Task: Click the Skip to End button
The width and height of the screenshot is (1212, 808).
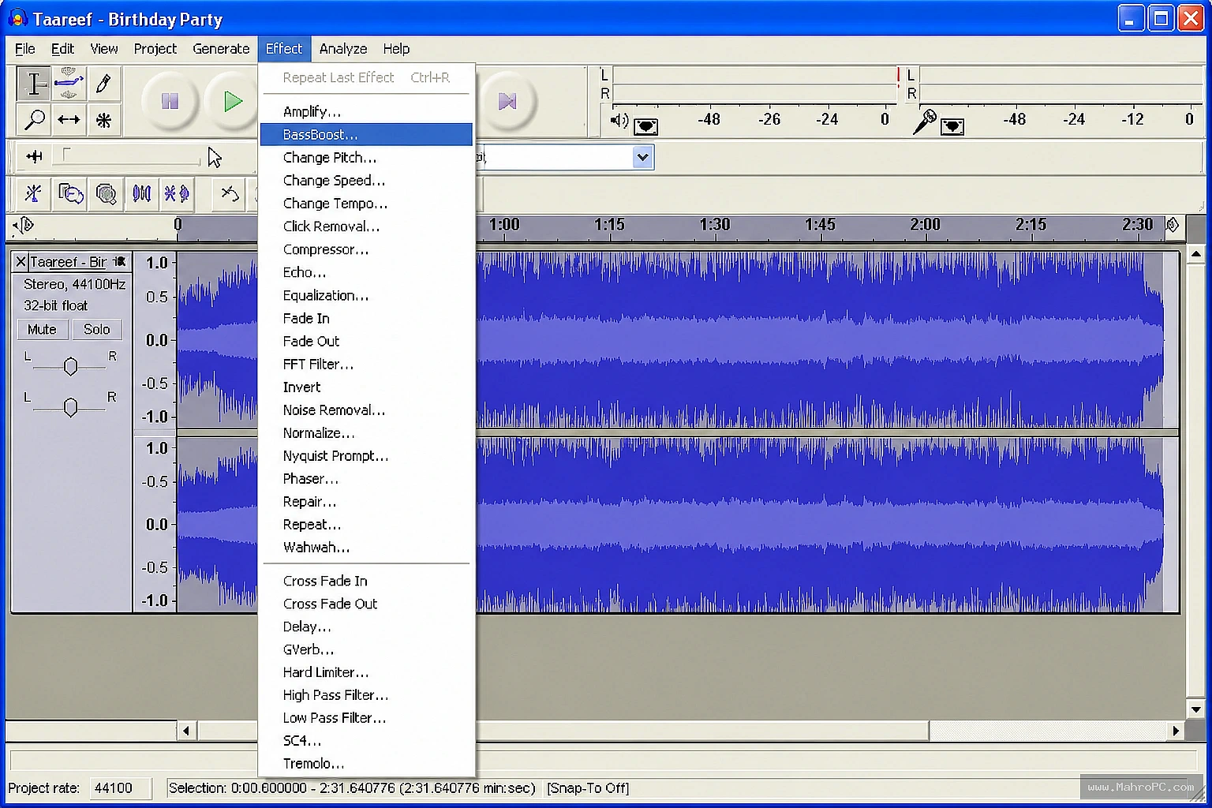Action: click(507, 101)
